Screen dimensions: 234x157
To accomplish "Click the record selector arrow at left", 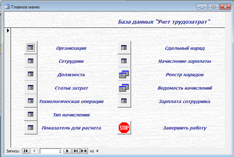I will tap(8, 31).
